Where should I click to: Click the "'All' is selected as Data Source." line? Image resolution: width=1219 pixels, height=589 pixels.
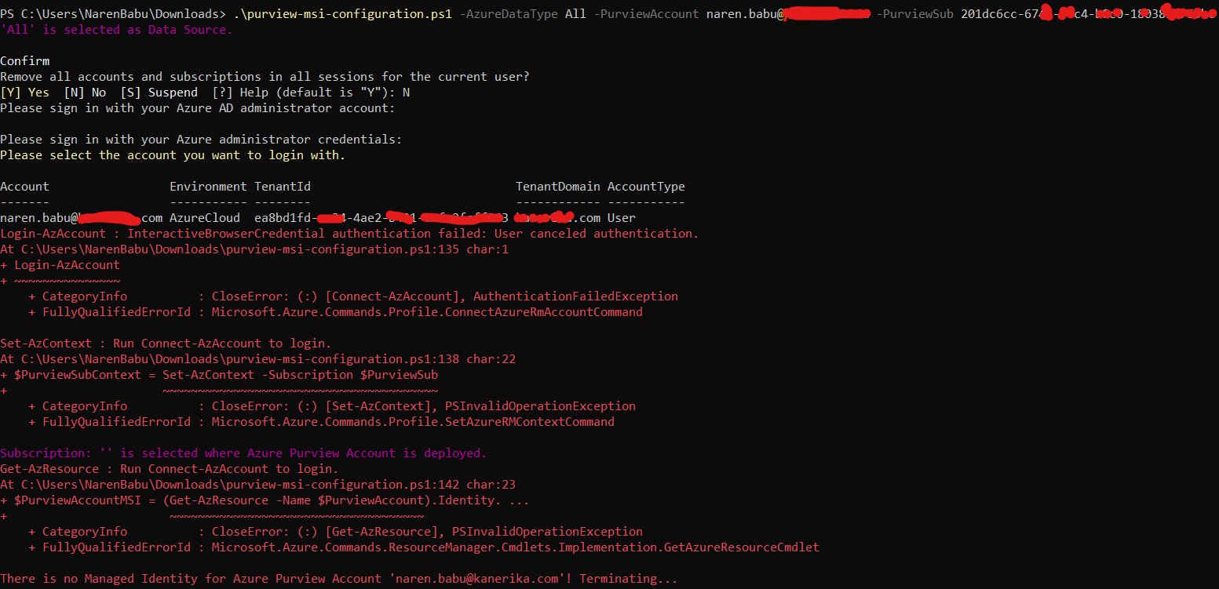point(116,30)
